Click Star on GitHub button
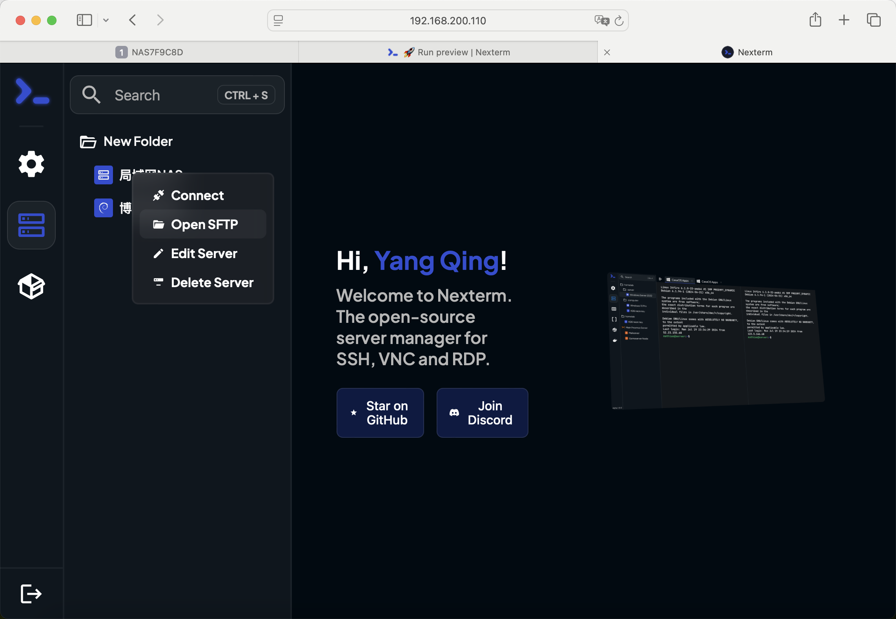 pos(380,413)
